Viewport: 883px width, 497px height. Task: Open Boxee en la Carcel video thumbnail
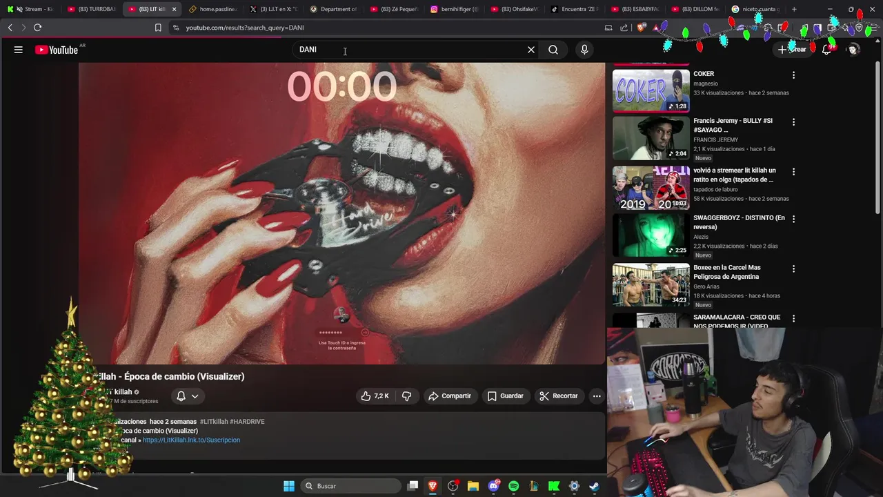click(651, 285)
